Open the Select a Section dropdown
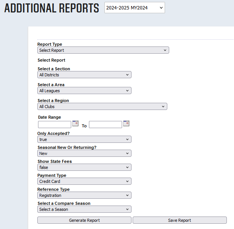 [84, 75]
